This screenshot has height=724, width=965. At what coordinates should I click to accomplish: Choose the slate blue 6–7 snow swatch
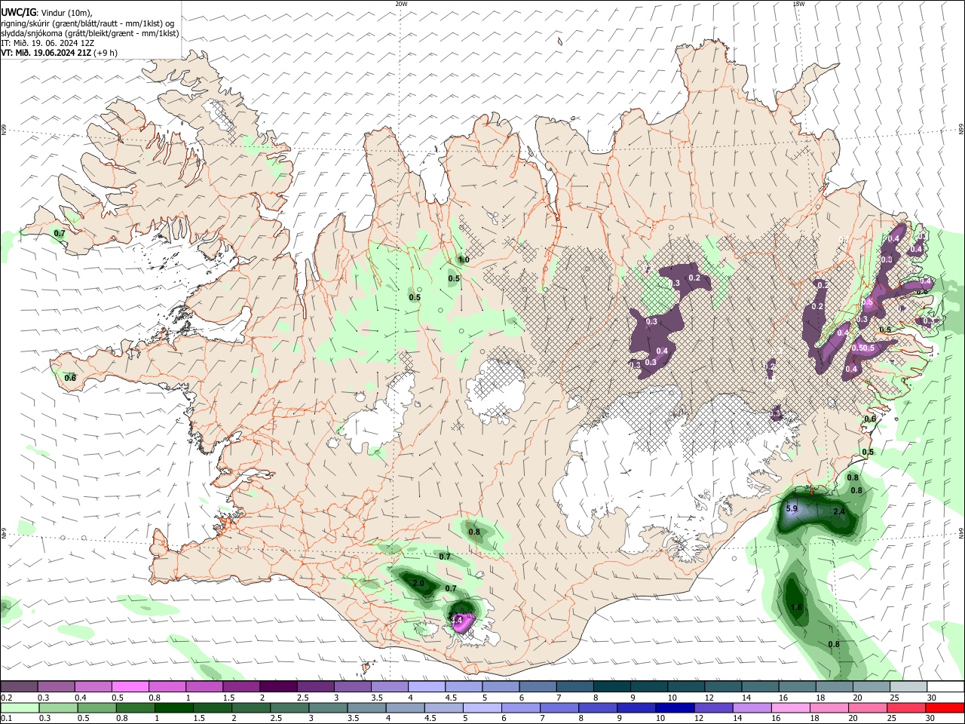[x=538, y=686]
